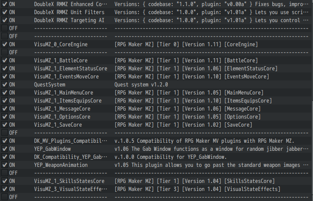Image resolution: width=313 pixels, height=201 pixels.
Task: Click EventsMoveCore Version 1.10 description
Action: 192,76
